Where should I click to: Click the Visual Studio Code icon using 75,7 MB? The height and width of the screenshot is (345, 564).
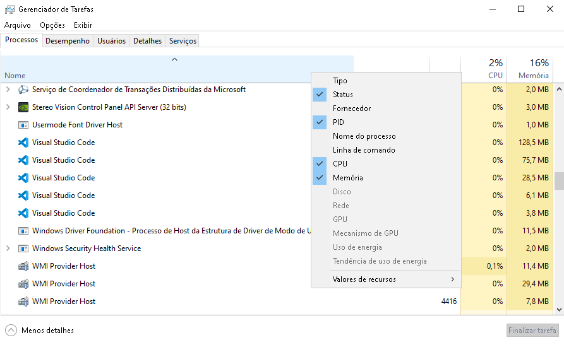coord(23,160)
